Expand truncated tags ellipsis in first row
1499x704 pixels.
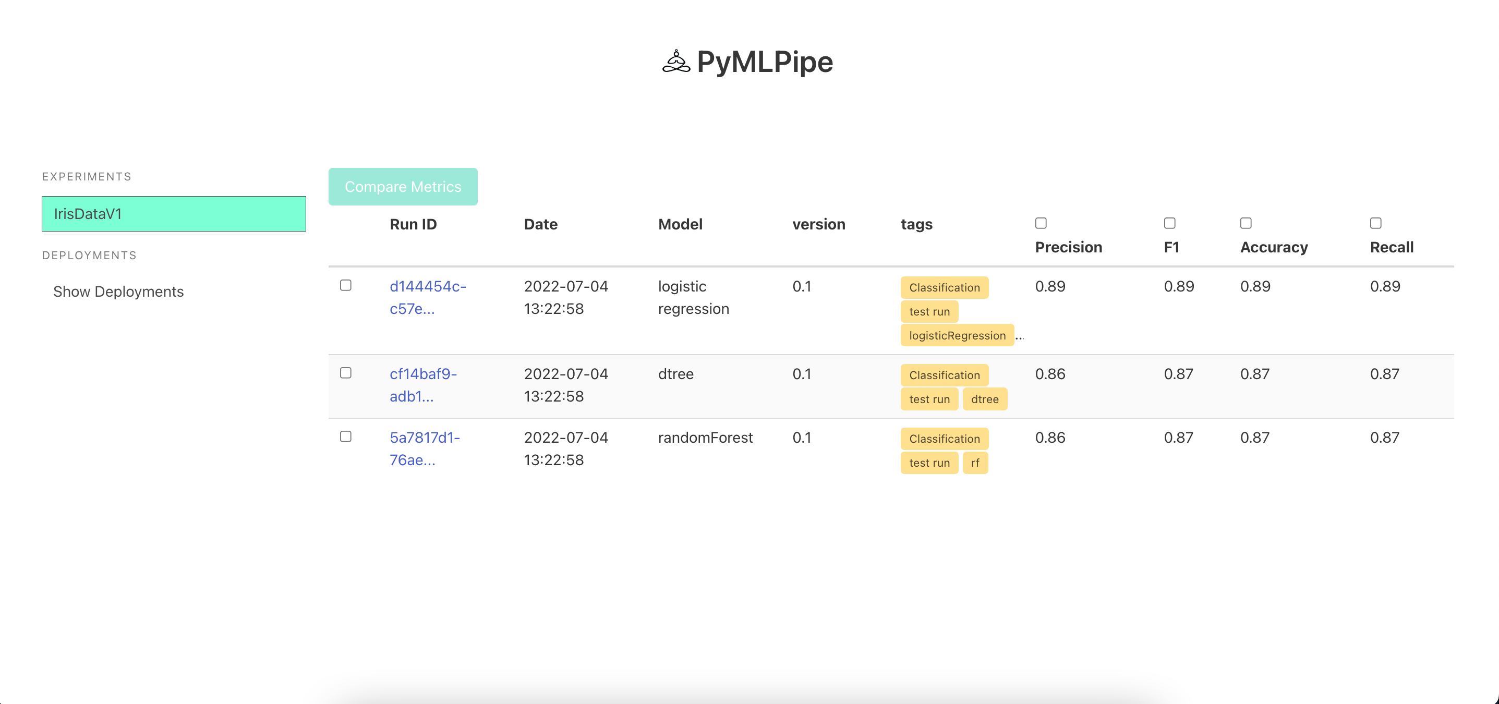click(1020, 337)
